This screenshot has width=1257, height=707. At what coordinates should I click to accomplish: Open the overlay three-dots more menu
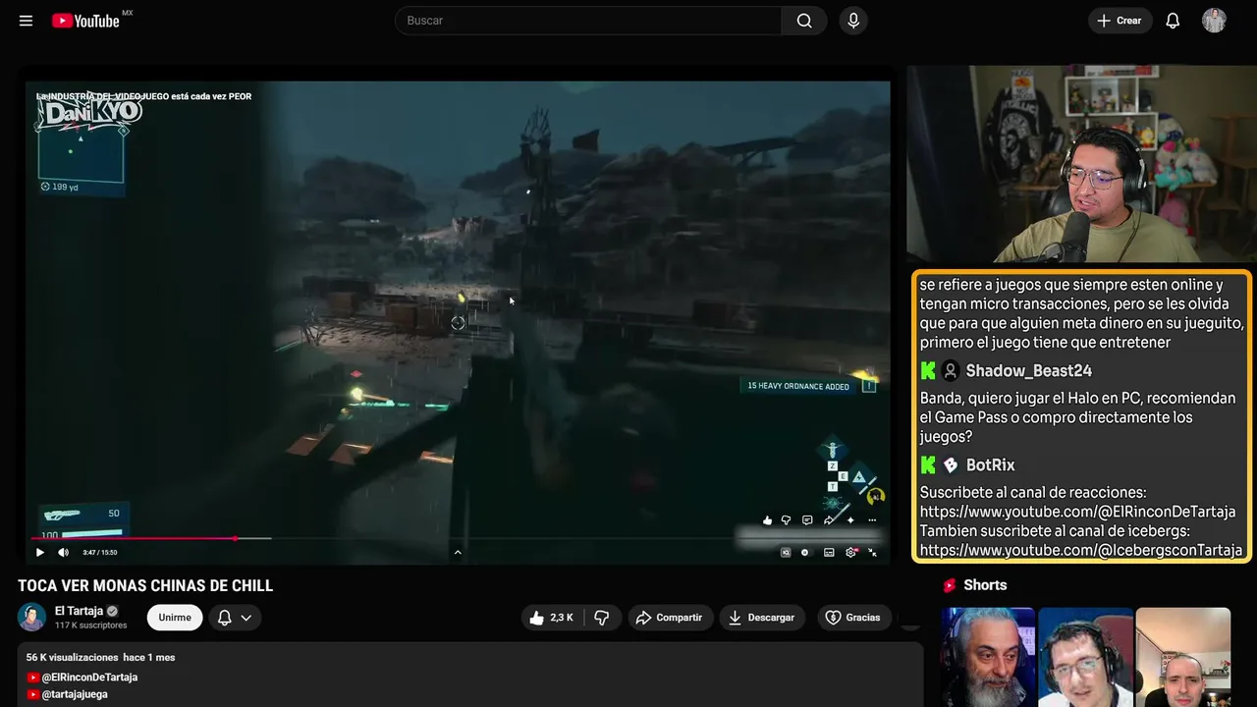pyautogui.click(x=872, y=520)
